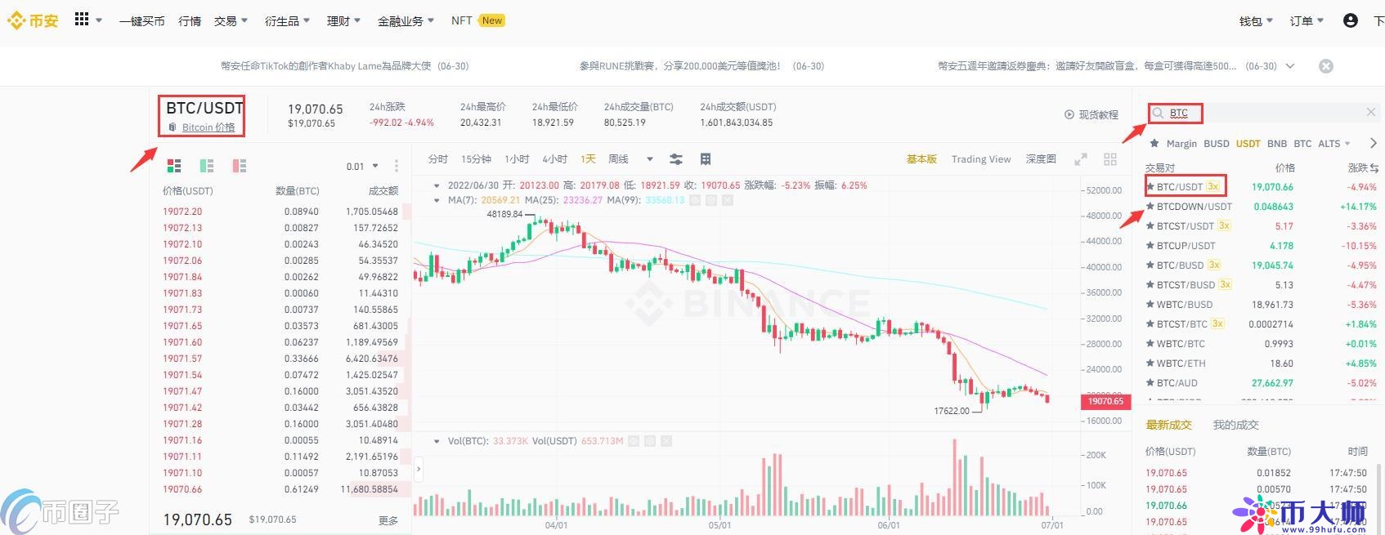Image resolution: width=1385 pixels, height=535 pixels.
Task: Select the Margin market tab
Action: click(x=1181, y=143)
